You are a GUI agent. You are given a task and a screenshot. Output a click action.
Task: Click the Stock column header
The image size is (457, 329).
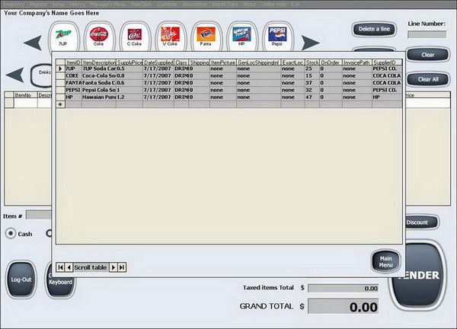pyautogui.click(x=312, y=62)
